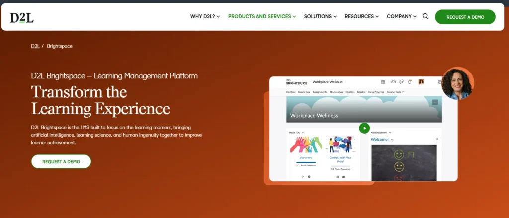Click the mail envelope icon in Brightspace
This screenshot has height=218, width=509.
pos(393,82)
